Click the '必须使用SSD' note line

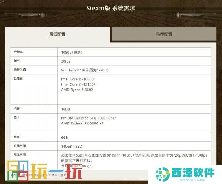pos(134,155)
